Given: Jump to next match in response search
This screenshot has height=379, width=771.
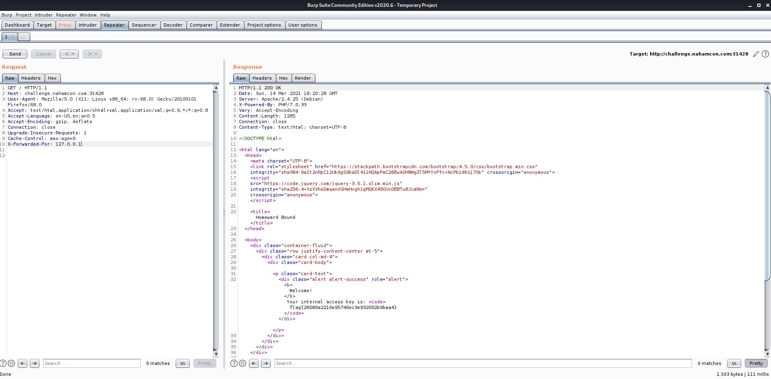Looking at the screenshot, I should 266,363.
